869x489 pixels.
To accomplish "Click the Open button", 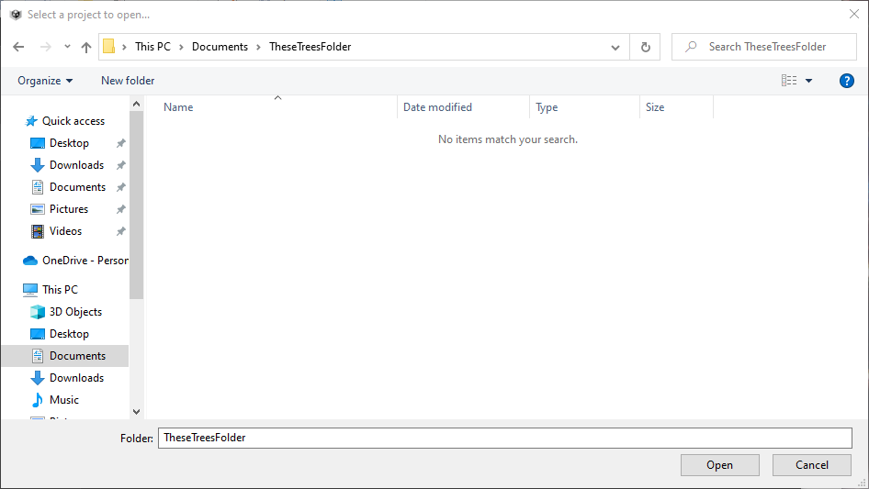I will [720, 465].
